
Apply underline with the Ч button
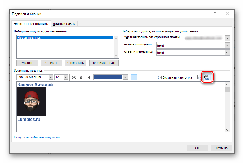(89, 77)
